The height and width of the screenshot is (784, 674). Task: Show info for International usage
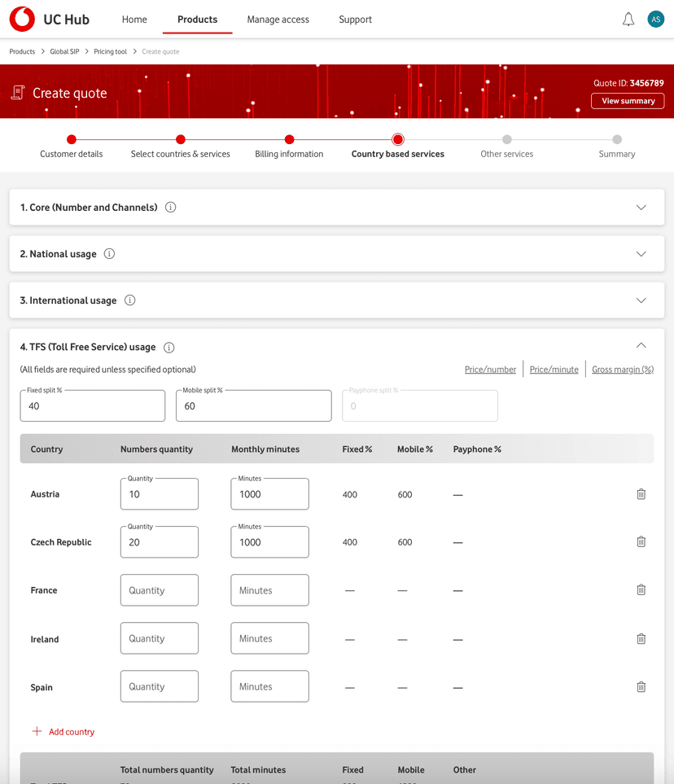coord(129,300)
